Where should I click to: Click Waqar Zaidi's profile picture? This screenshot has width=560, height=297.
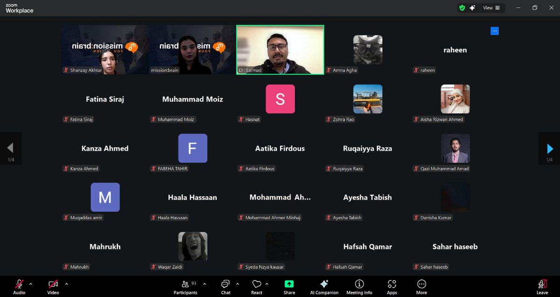(193, 247)
